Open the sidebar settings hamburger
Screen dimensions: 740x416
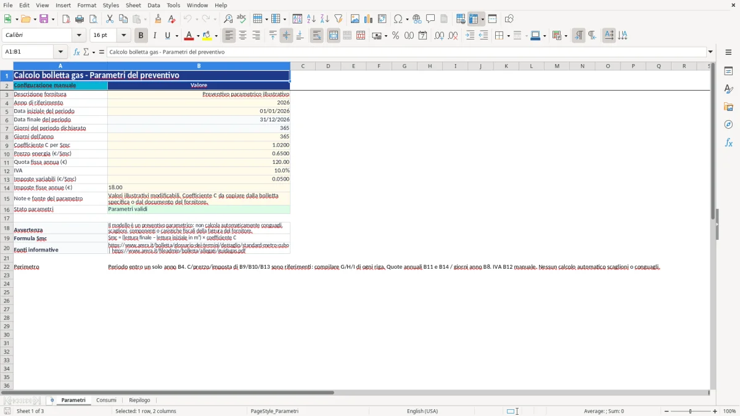tap(728, 52)
